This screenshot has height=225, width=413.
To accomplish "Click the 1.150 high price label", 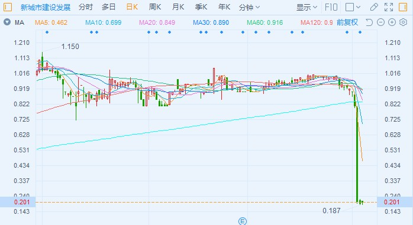I will (x=70, y=47).
